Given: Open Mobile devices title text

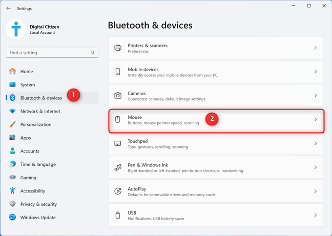Looking at the screenshot, I should 143,69.
